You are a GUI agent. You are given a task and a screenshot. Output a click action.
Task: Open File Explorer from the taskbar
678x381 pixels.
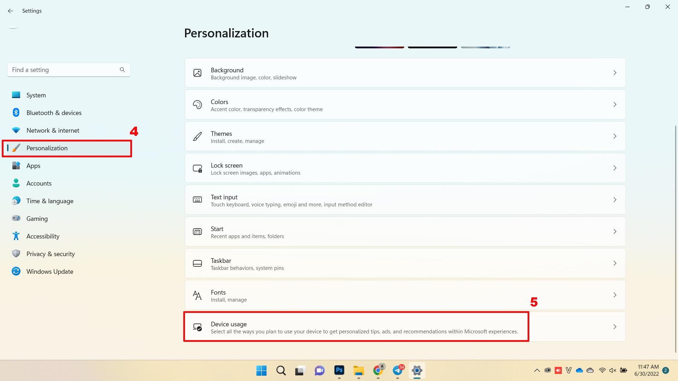359,370
